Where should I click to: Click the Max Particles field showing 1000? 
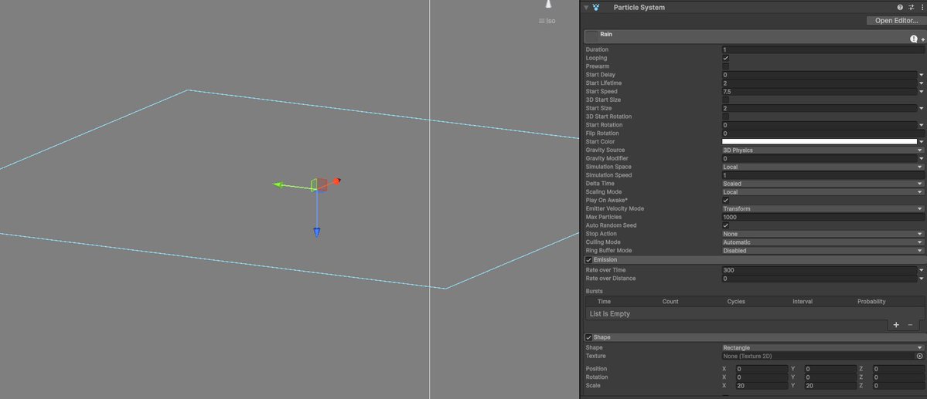pos(823,217)
